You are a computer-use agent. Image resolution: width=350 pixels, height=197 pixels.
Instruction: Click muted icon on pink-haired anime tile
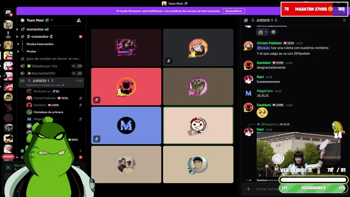[x=168, y=61]
